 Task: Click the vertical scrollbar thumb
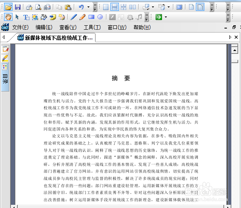coord(235,61)
